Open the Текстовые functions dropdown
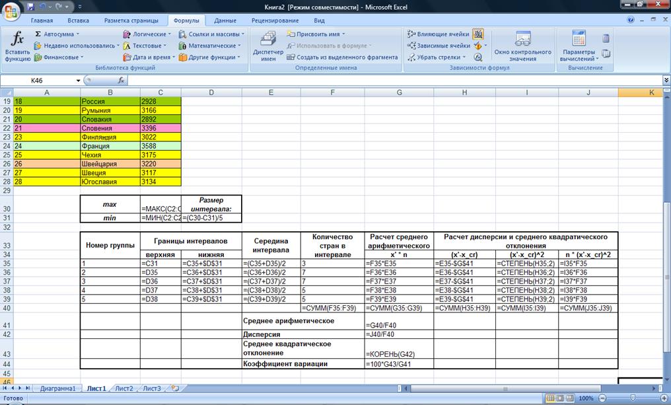The height and width of the screenshot is (405, 671). [x=145, y=46]
